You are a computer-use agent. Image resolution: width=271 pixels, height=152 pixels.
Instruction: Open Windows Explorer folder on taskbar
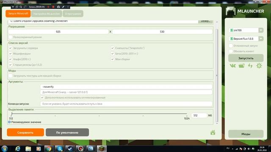click(28, 149)
